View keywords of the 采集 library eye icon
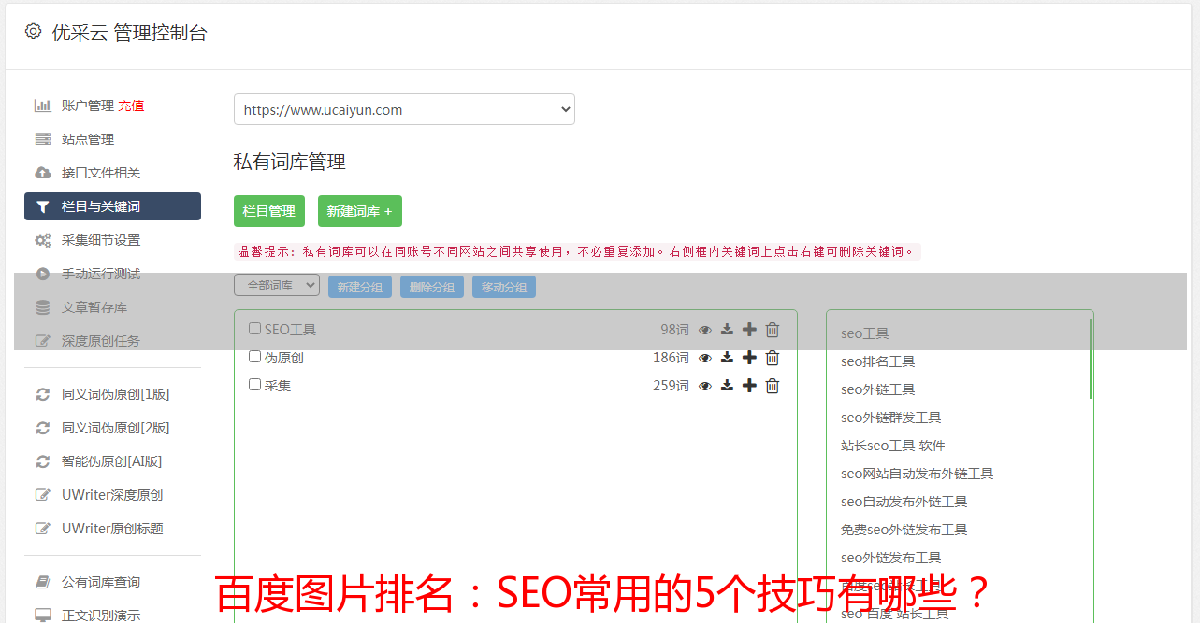1200x623 pixels. click(x=705, y=386)
